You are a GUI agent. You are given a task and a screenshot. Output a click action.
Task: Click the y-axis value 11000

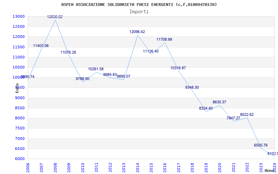pyautogui.click(x=18, y=57)
